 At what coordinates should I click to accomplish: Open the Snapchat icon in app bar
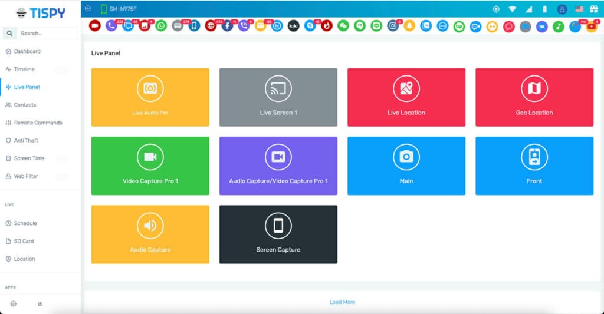click(x=409, y=26)
